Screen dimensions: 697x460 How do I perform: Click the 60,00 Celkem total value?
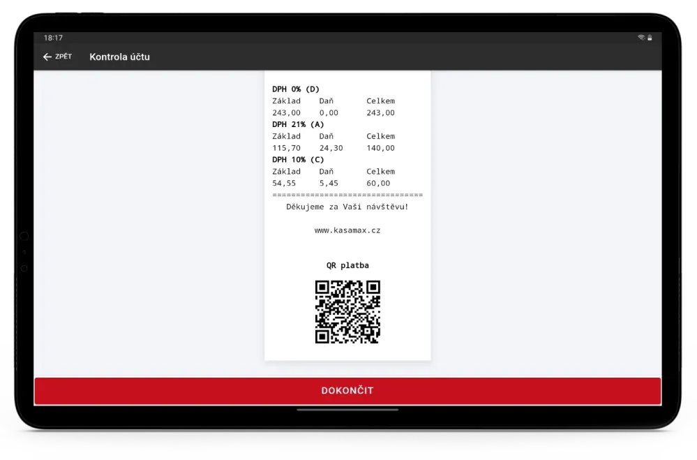pos(378,183)
